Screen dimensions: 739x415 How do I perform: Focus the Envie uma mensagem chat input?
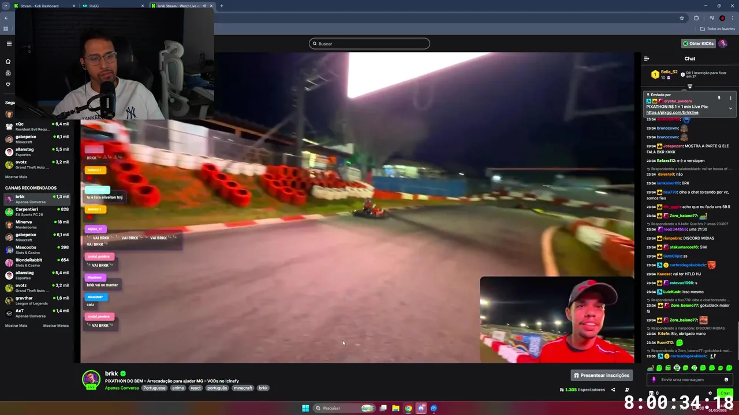pos(690,379)
